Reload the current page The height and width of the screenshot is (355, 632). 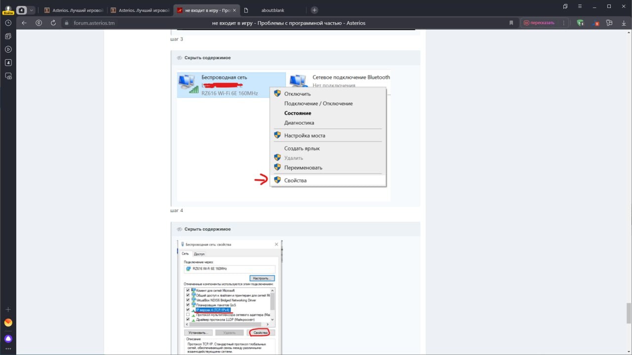click(x=53, y=23)
